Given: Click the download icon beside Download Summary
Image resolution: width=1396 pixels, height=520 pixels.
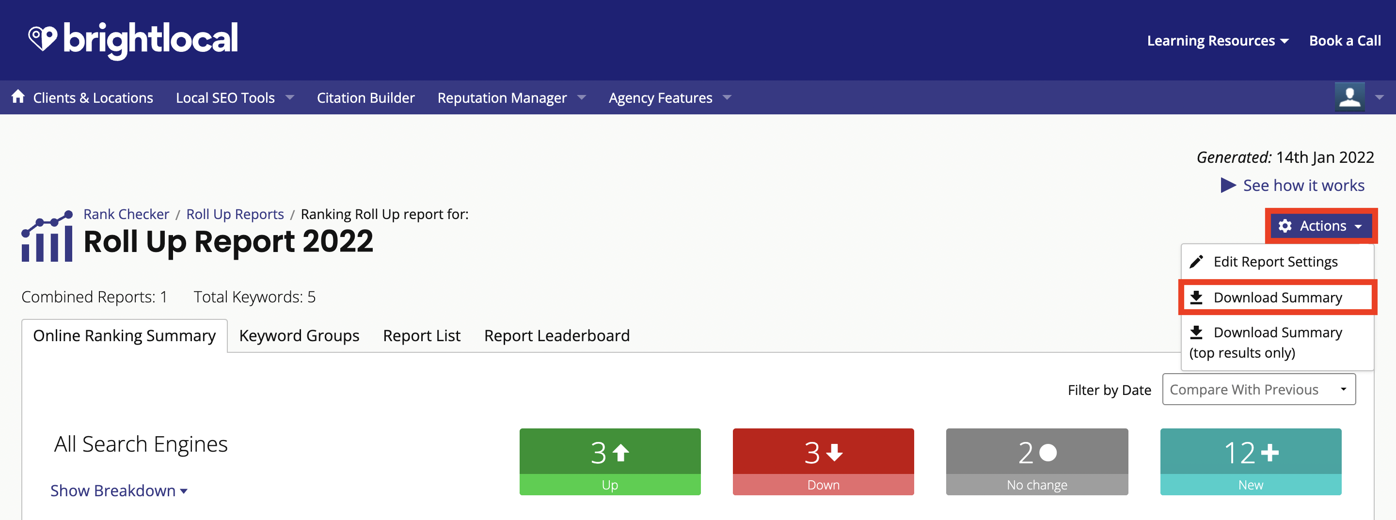Looking at the screenshot, I should point(1197,298).
